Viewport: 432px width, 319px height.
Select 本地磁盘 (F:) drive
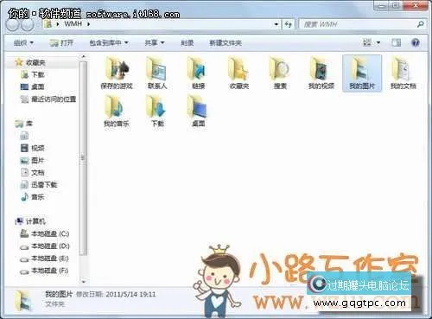pyautogui.click(x=44, y=271)
